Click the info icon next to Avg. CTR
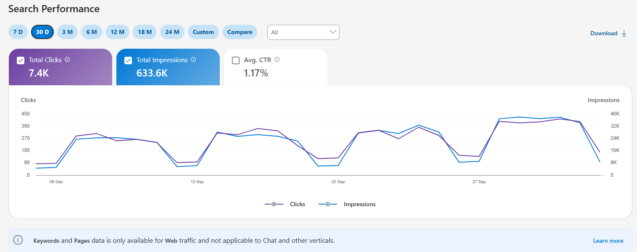Viewport: 637px width, 252px height. 277,60
